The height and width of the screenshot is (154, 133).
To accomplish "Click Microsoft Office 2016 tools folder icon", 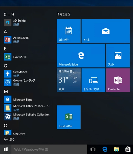I will point(7,108).
